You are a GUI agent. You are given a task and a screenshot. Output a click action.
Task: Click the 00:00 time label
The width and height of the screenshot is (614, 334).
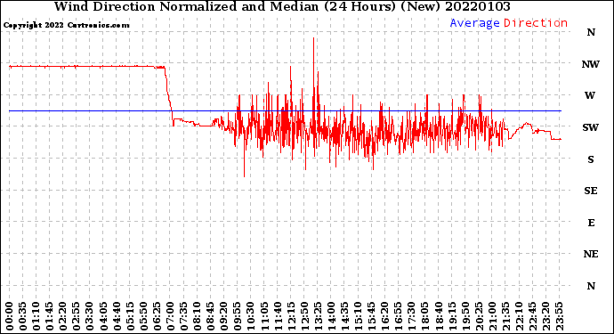tap(10, 316)
